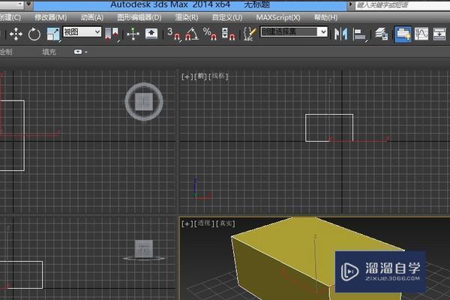The width and height of the screenshot is (450, 300).
Task: Open the MAXScript(X) menu
Action: point(277,17)
